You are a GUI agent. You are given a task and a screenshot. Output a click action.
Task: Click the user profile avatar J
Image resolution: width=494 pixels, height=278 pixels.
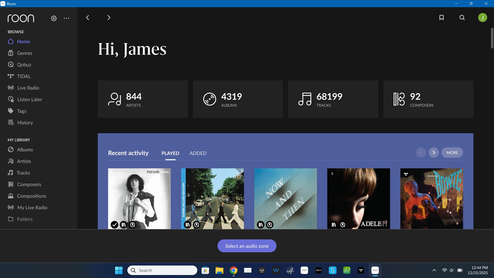pyautogui.click(x=482, y=18)
